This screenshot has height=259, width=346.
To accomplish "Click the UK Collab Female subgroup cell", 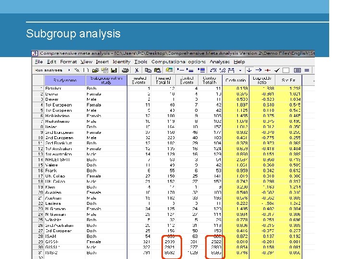I will point(106,176).
